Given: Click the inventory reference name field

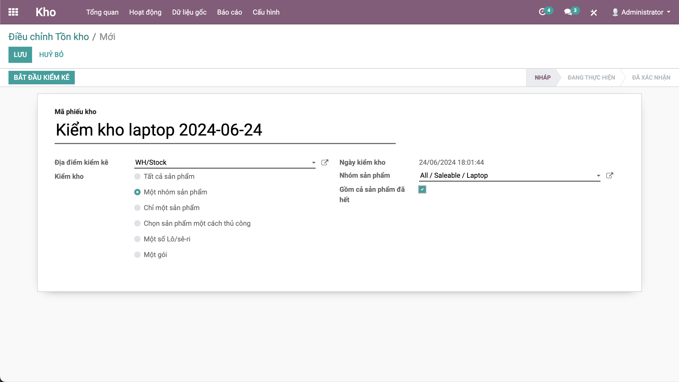Looking at the screenshot, I should coord(225,130).
